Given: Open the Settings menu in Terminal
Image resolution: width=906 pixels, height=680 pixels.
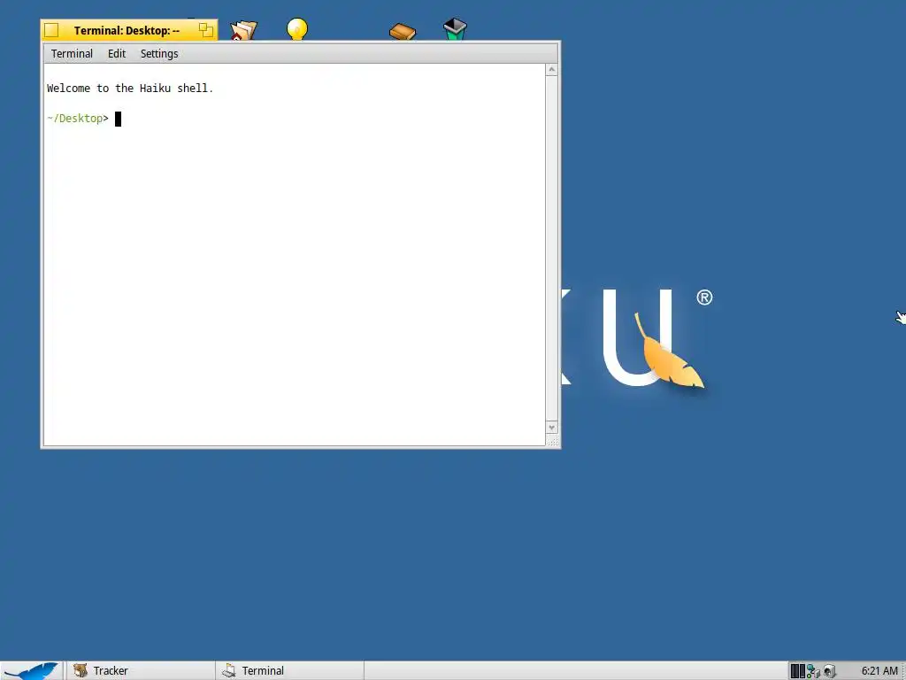Looking at the screenshot, I should [159, 54].
